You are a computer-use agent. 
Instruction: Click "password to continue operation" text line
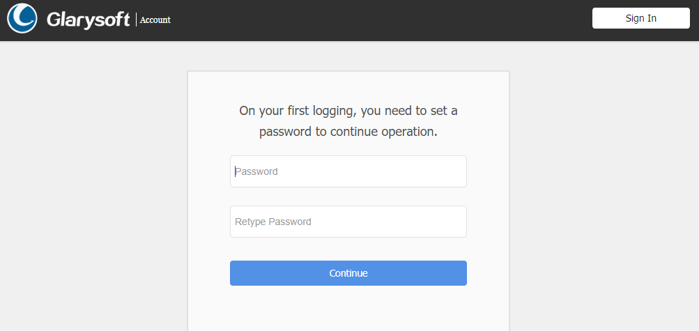[348, 132]
